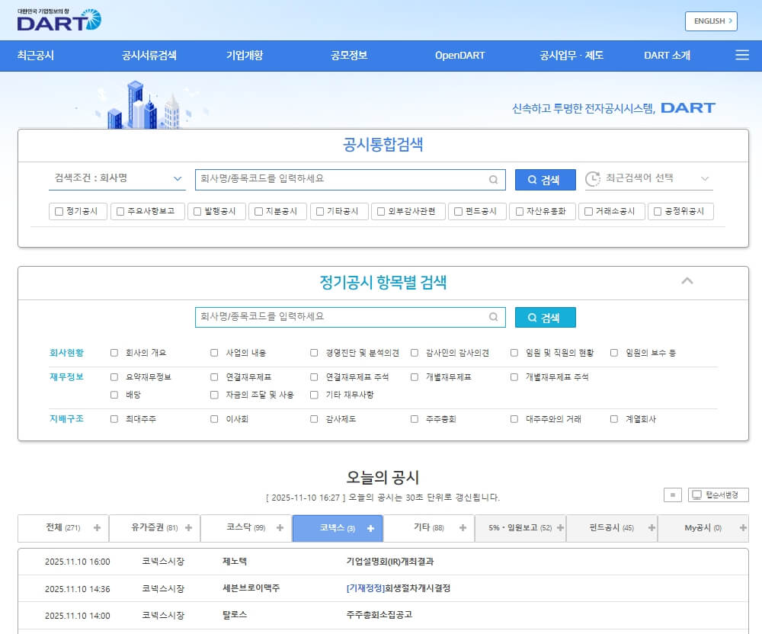Click the plus icon on the 펀드공시 tab

(651, 527)
